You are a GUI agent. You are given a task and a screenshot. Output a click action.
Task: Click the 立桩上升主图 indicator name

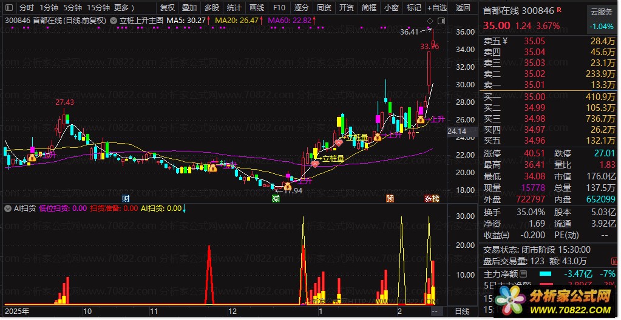141,20
